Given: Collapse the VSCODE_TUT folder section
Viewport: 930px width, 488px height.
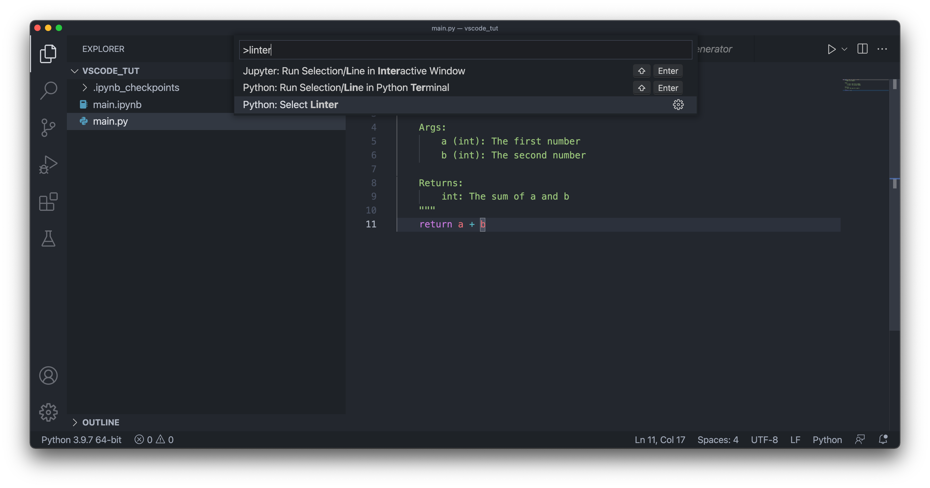Looking at the screenshot, I should point(75,71).
